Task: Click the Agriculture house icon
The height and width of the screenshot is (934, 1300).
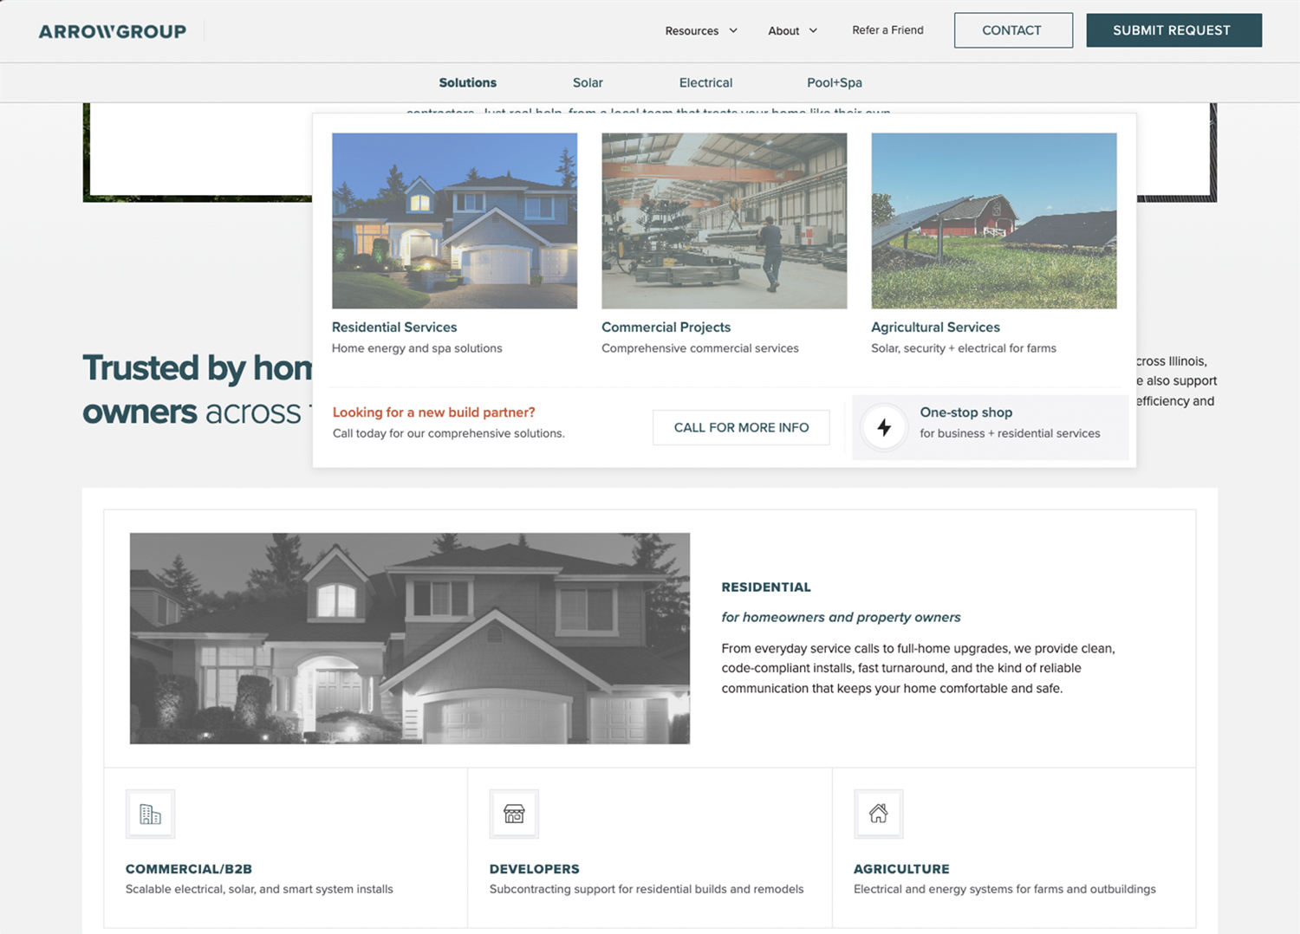Action: point(878,814)
